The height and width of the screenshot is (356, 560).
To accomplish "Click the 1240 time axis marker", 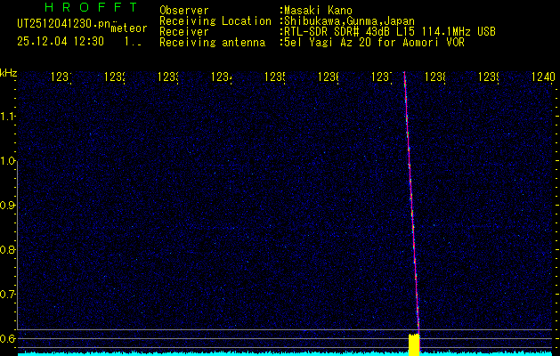I will coord(541,78).
